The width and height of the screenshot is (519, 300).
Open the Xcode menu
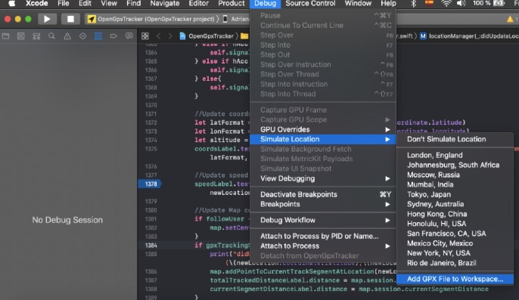click(x=37, y=4)
